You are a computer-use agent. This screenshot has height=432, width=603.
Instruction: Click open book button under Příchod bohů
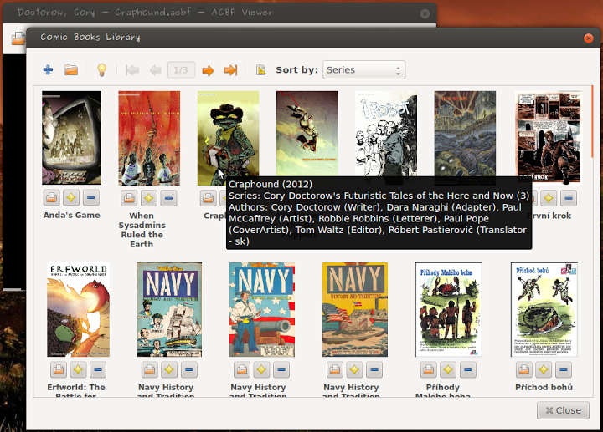coord(523,370)
